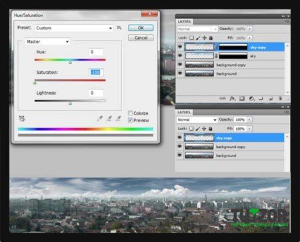Enable the Colorize checkbox

point(131,113)
